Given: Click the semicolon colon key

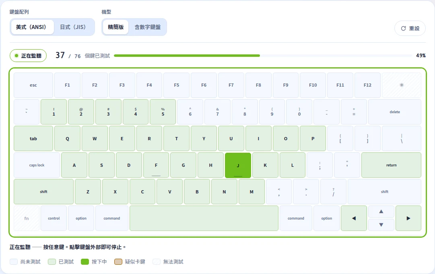Looking at the screenshot, I should [320, 165].
